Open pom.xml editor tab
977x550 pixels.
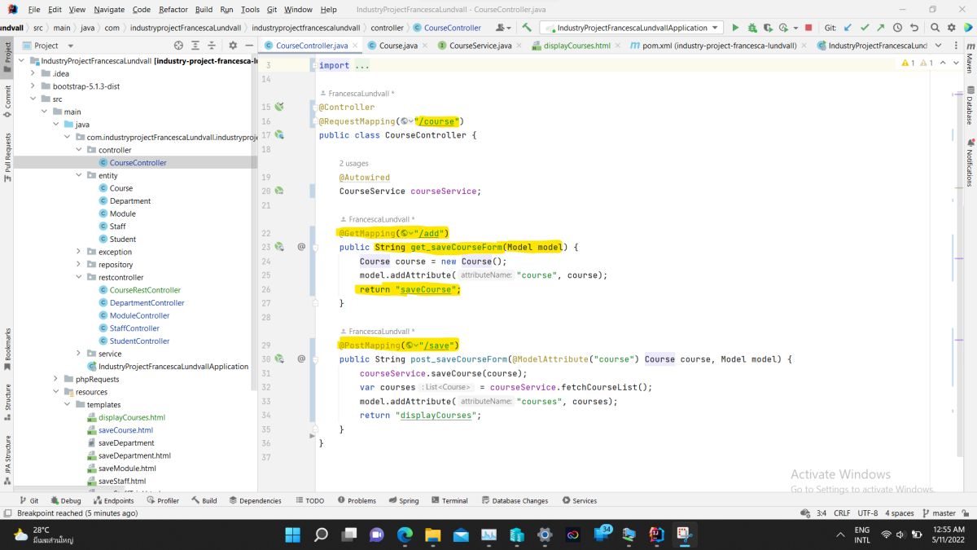[x=719, y=46]
